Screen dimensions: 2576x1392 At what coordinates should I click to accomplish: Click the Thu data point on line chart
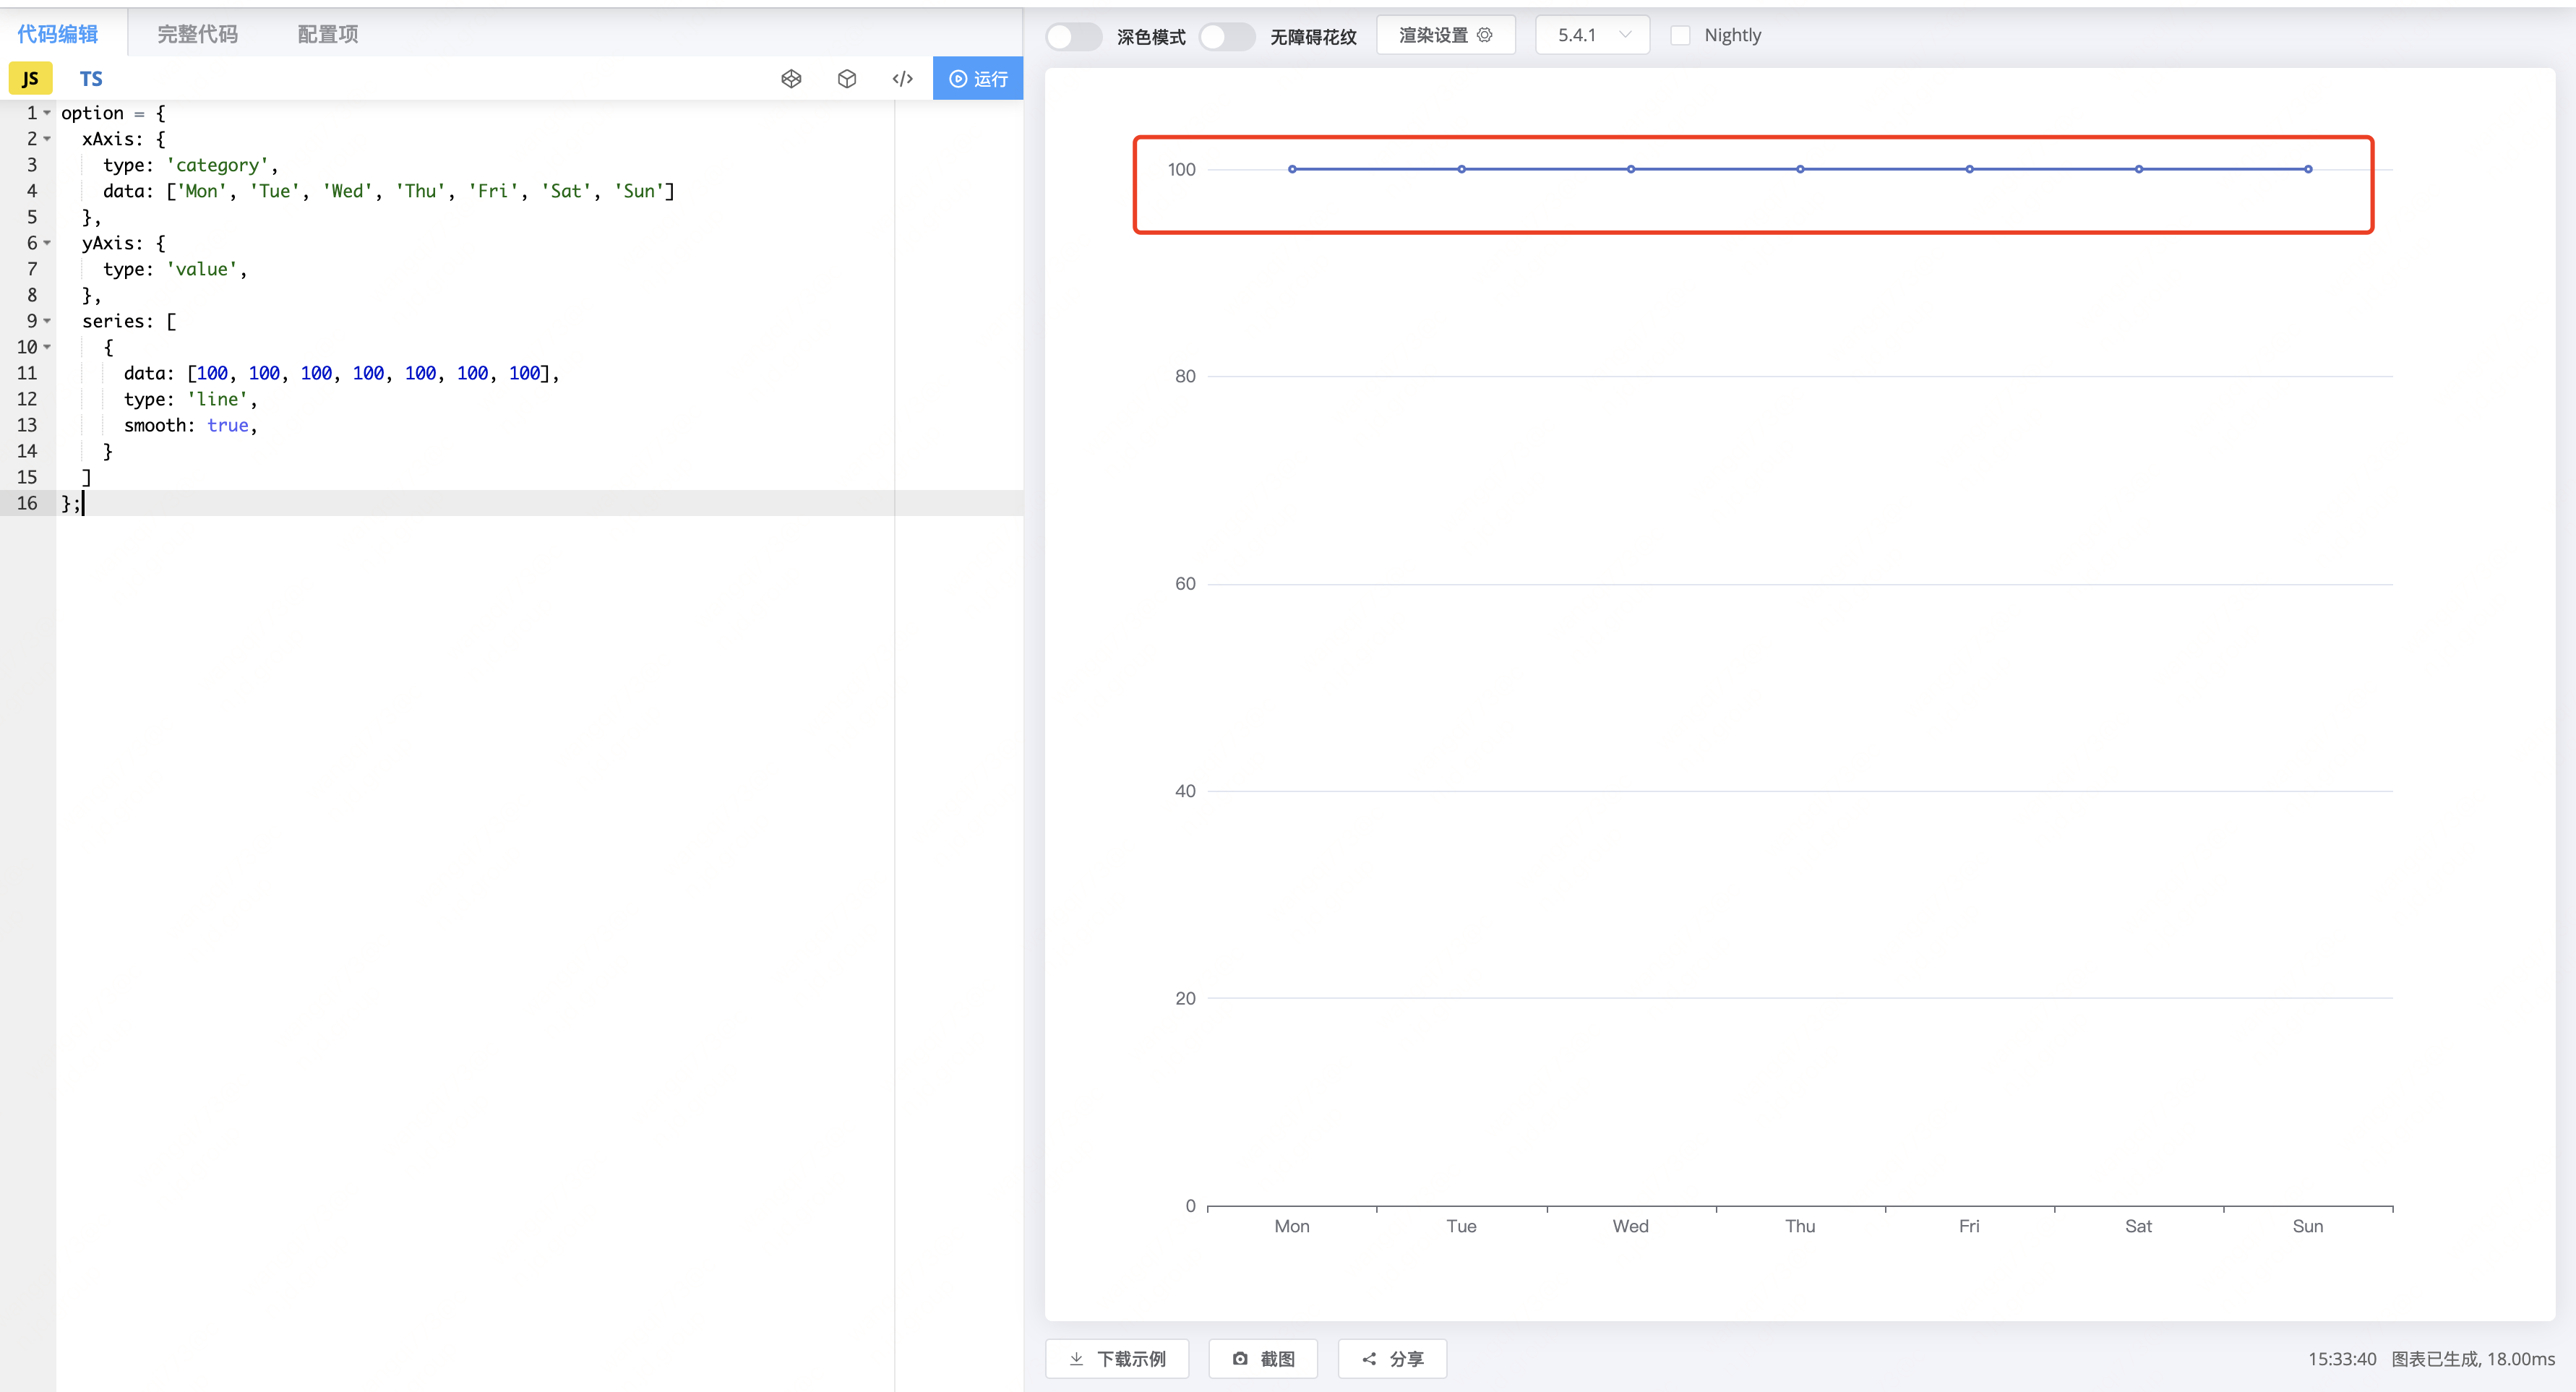pos(1800,169)
